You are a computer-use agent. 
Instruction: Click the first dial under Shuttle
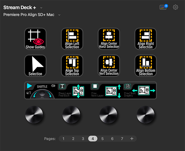tap(34, 115)
